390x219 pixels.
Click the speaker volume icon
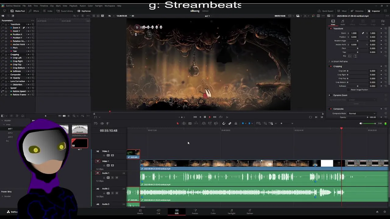click(361, 123)
